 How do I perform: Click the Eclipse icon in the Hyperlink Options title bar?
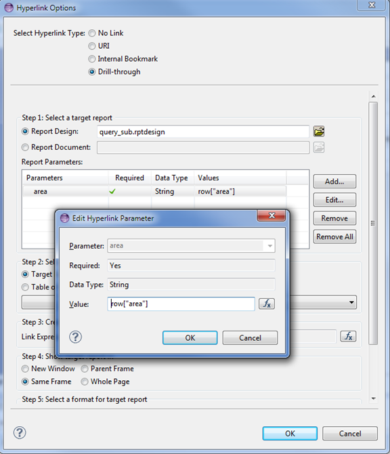(9, 7)
